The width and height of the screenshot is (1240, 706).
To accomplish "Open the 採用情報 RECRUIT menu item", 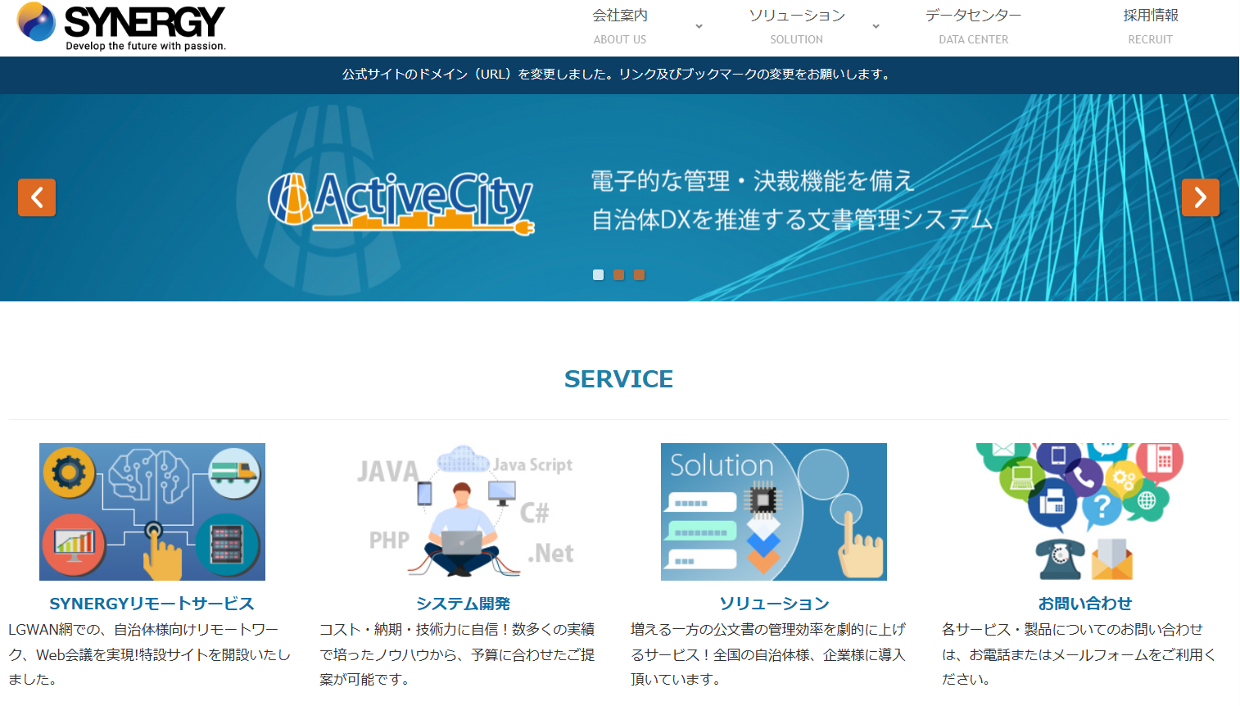I will (x=1151, y=26).
